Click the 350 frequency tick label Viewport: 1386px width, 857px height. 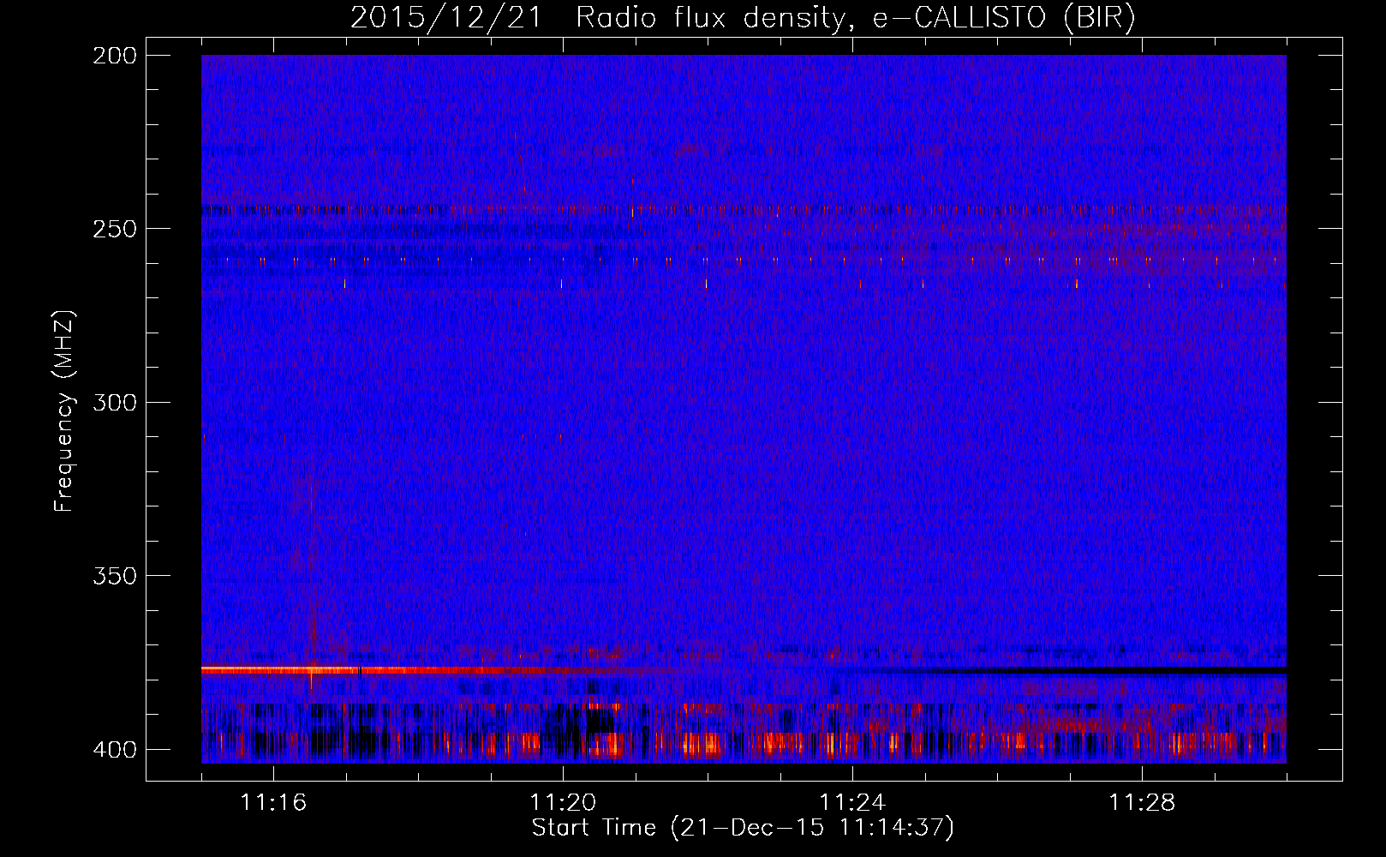pos(114,576)
